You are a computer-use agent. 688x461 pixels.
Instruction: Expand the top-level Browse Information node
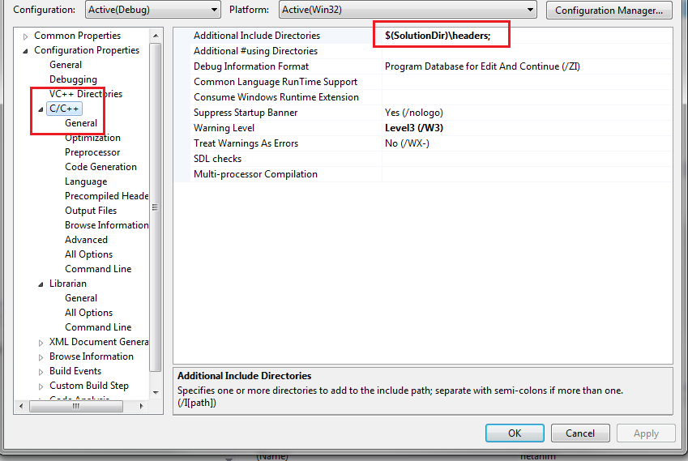41,357
